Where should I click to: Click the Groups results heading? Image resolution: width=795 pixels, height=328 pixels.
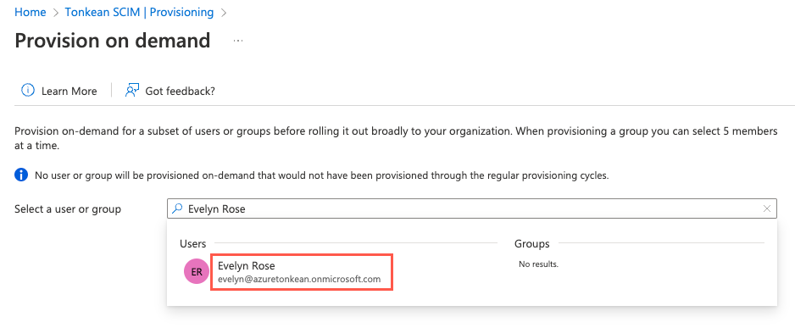tap(532, 244)
